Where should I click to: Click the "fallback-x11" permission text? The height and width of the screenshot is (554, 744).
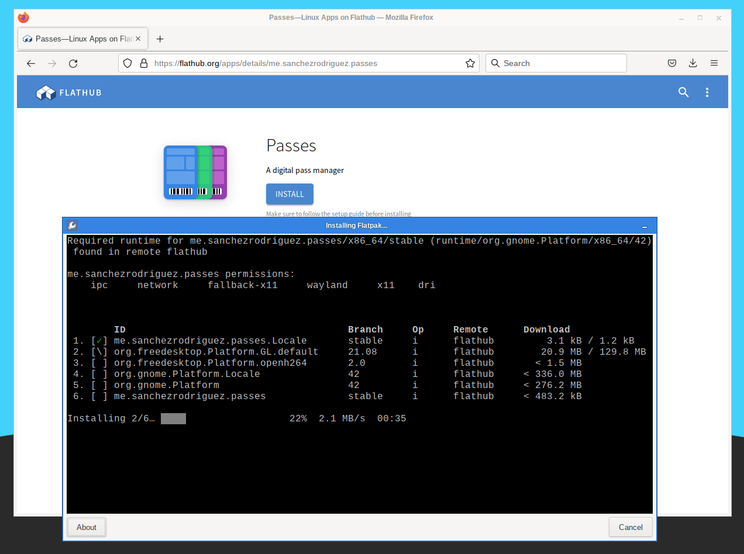[x=243, y=285]
